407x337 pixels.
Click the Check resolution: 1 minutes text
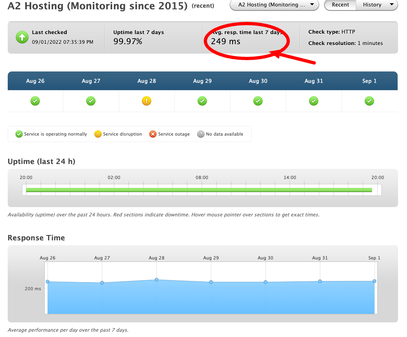tap(346, 43)
